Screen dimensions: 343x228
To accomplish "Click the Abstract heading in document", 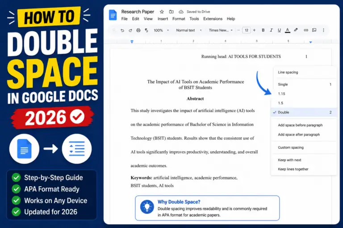I will [x=195, y=98].
